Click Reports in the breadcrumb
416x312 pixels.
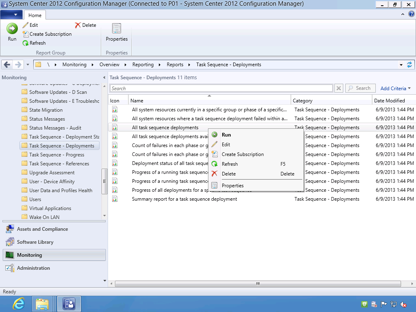click(x=175, y=65)
